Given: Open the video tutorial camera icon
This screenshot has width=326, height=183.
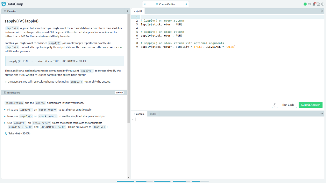Looking at the screenshot, I should pos(309,4).
